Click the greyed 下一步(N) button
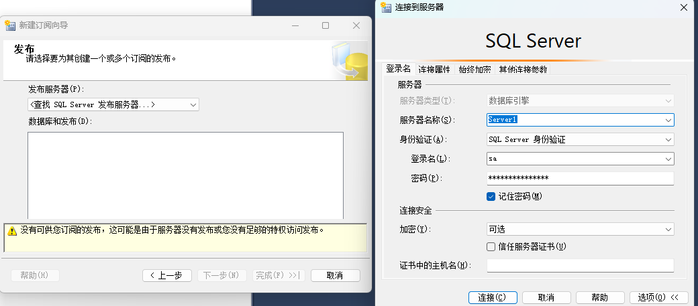Screen dimensions: 698x306 tap(221, 275)
